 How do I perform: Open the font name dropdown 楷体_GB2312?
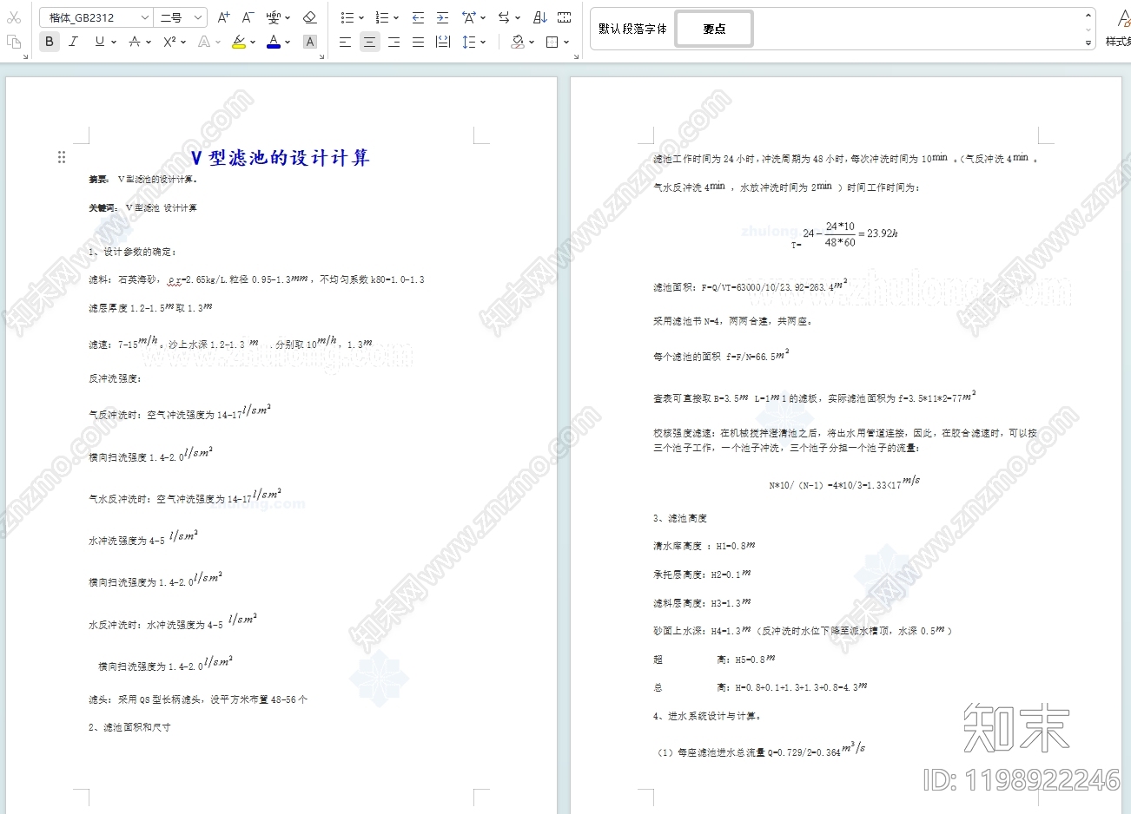[96, 17]
